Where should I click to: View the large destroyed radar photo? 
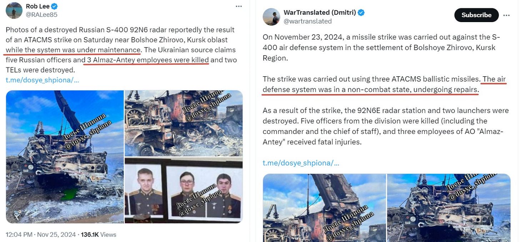coord(65,157)
